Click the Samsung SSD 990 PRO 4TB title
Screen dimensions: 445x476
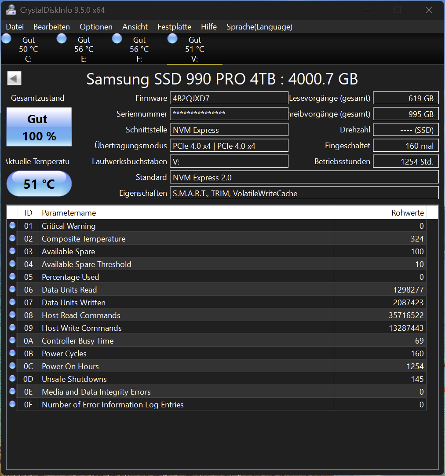[x=222, y=79]
